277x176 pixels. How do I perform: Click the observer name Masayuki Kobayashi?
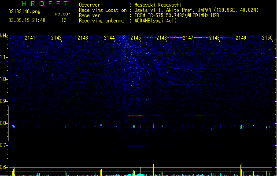[158, 5]
